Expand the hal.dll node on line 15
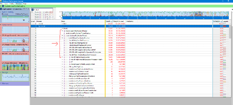Image resolution: width=233 pixels, height=105 pixels. pos(62,57)
